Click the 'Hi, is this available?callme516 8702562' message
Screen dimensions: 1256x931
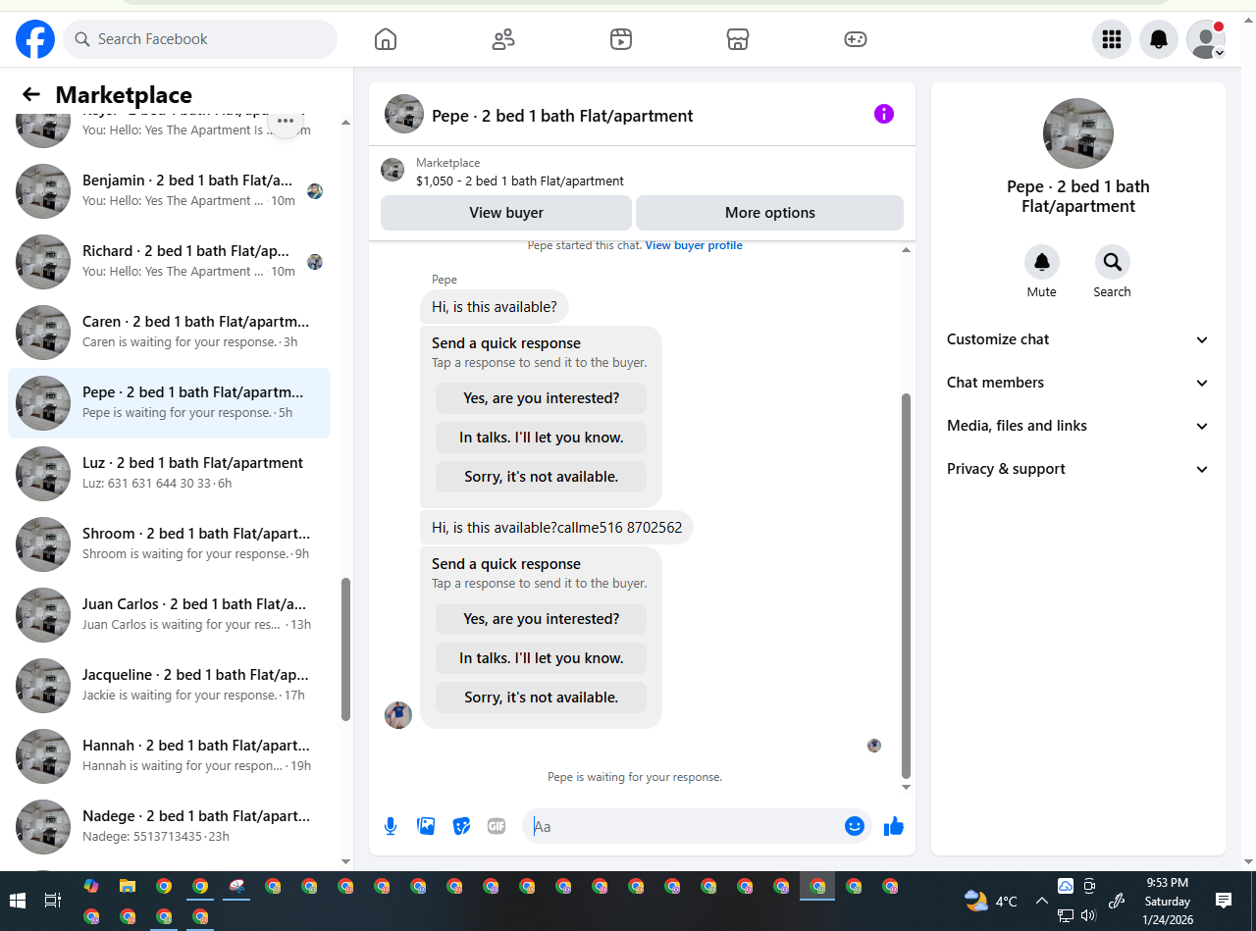point(556,528)
